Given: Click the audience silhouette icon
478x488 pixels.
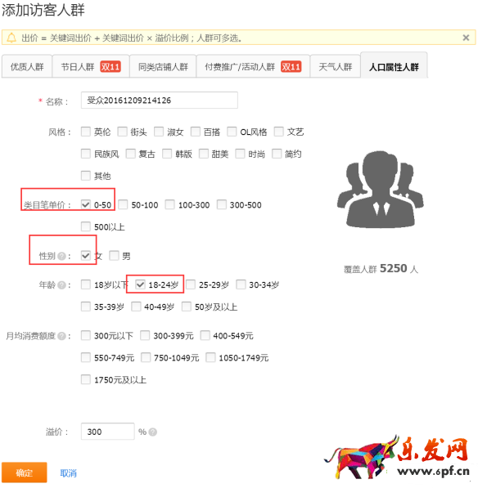Looking at the screenshot, I should 380,190.
